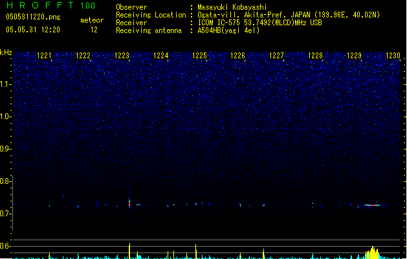Click the 0.8 kHz axis label
Screen dimensions: 407x259
[5, 181]
